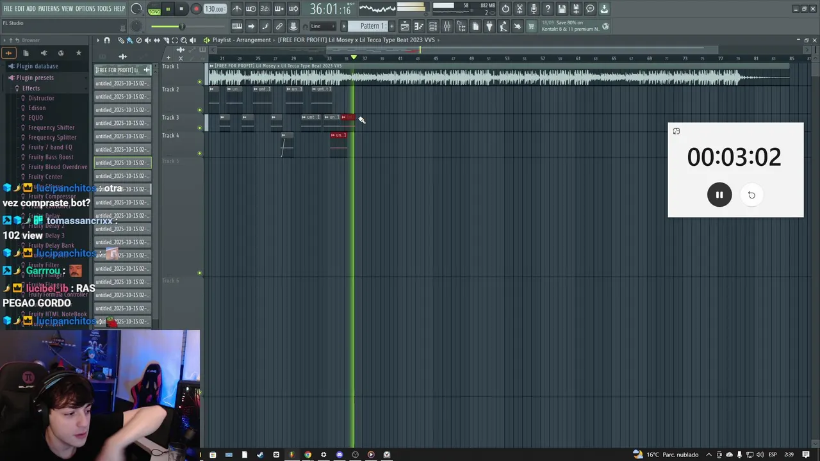The width and height of the screenshot is (820, 461).
Task: Click the undo history circular arrow icon
Action: 505,9
